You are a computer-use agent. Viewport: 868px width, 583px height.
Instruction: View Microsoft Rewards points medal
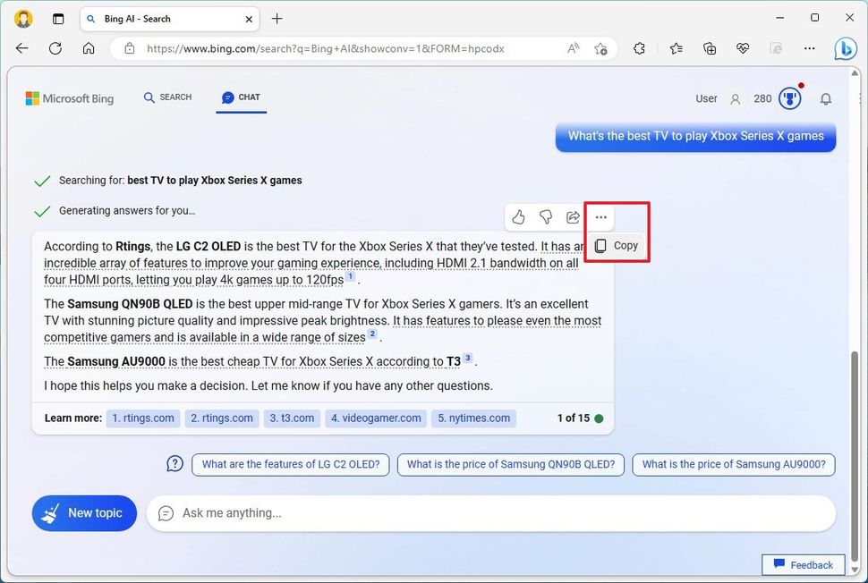(788, 98)
